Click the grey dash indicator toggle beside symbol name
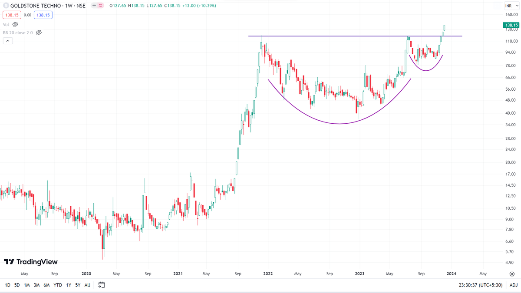 (x=94, y=5)
